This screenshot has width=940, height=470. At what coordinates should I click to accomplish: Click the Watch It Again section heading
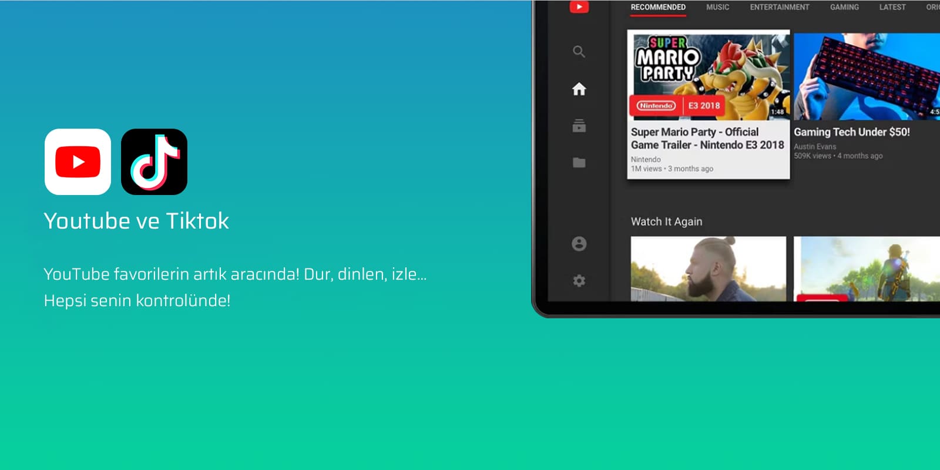click(666, 221)
